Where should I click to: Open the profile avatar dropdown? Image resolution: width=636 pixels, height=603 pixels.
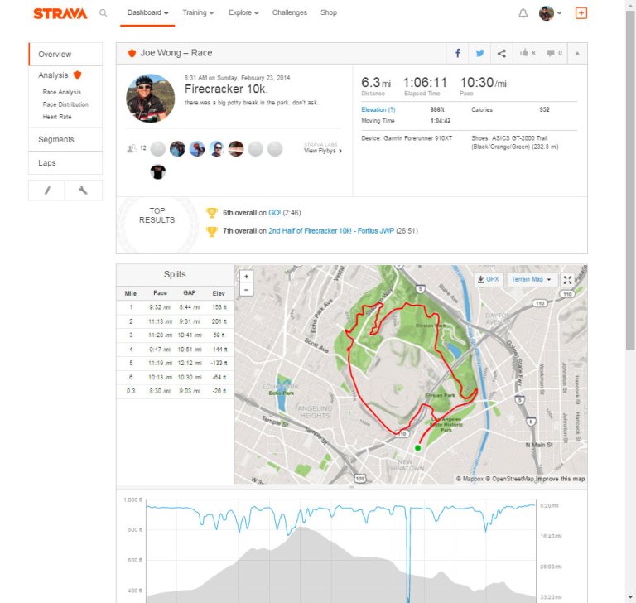coord(550,13)
